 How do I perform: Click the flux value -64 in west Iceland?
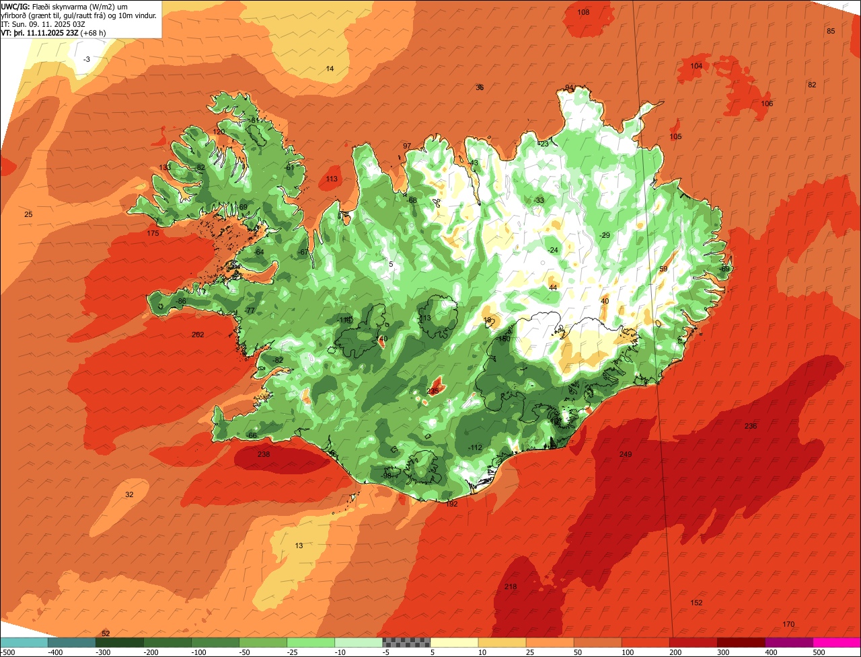coord(258,252)
